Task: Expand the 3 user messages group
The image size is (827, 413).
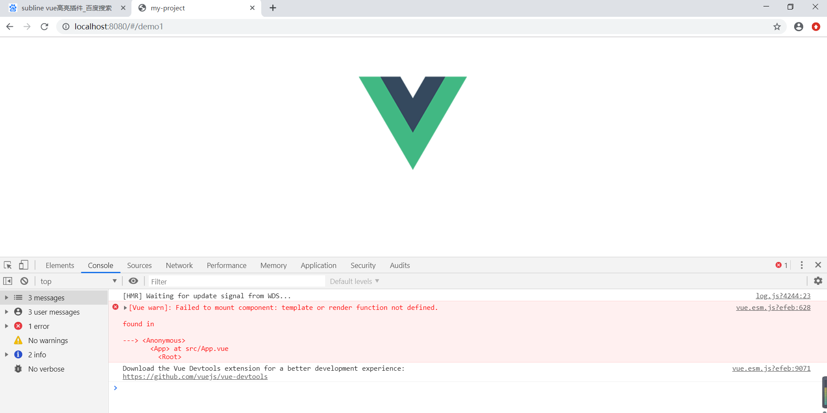Action: (x=6, y=312)
